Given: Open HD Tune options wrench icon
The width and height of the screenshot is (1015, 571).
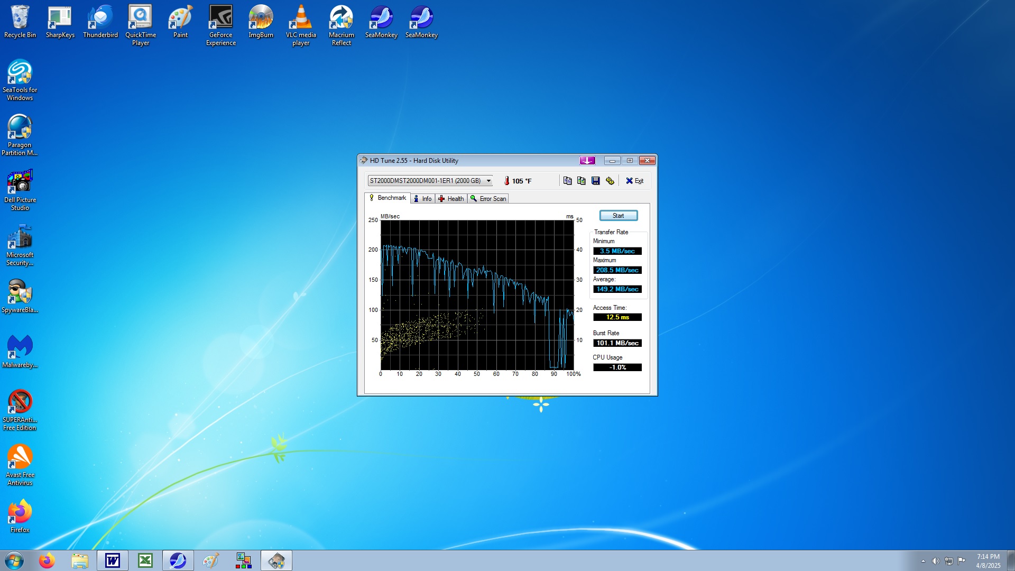Looking at the screenshot, I should pos(610,181).
